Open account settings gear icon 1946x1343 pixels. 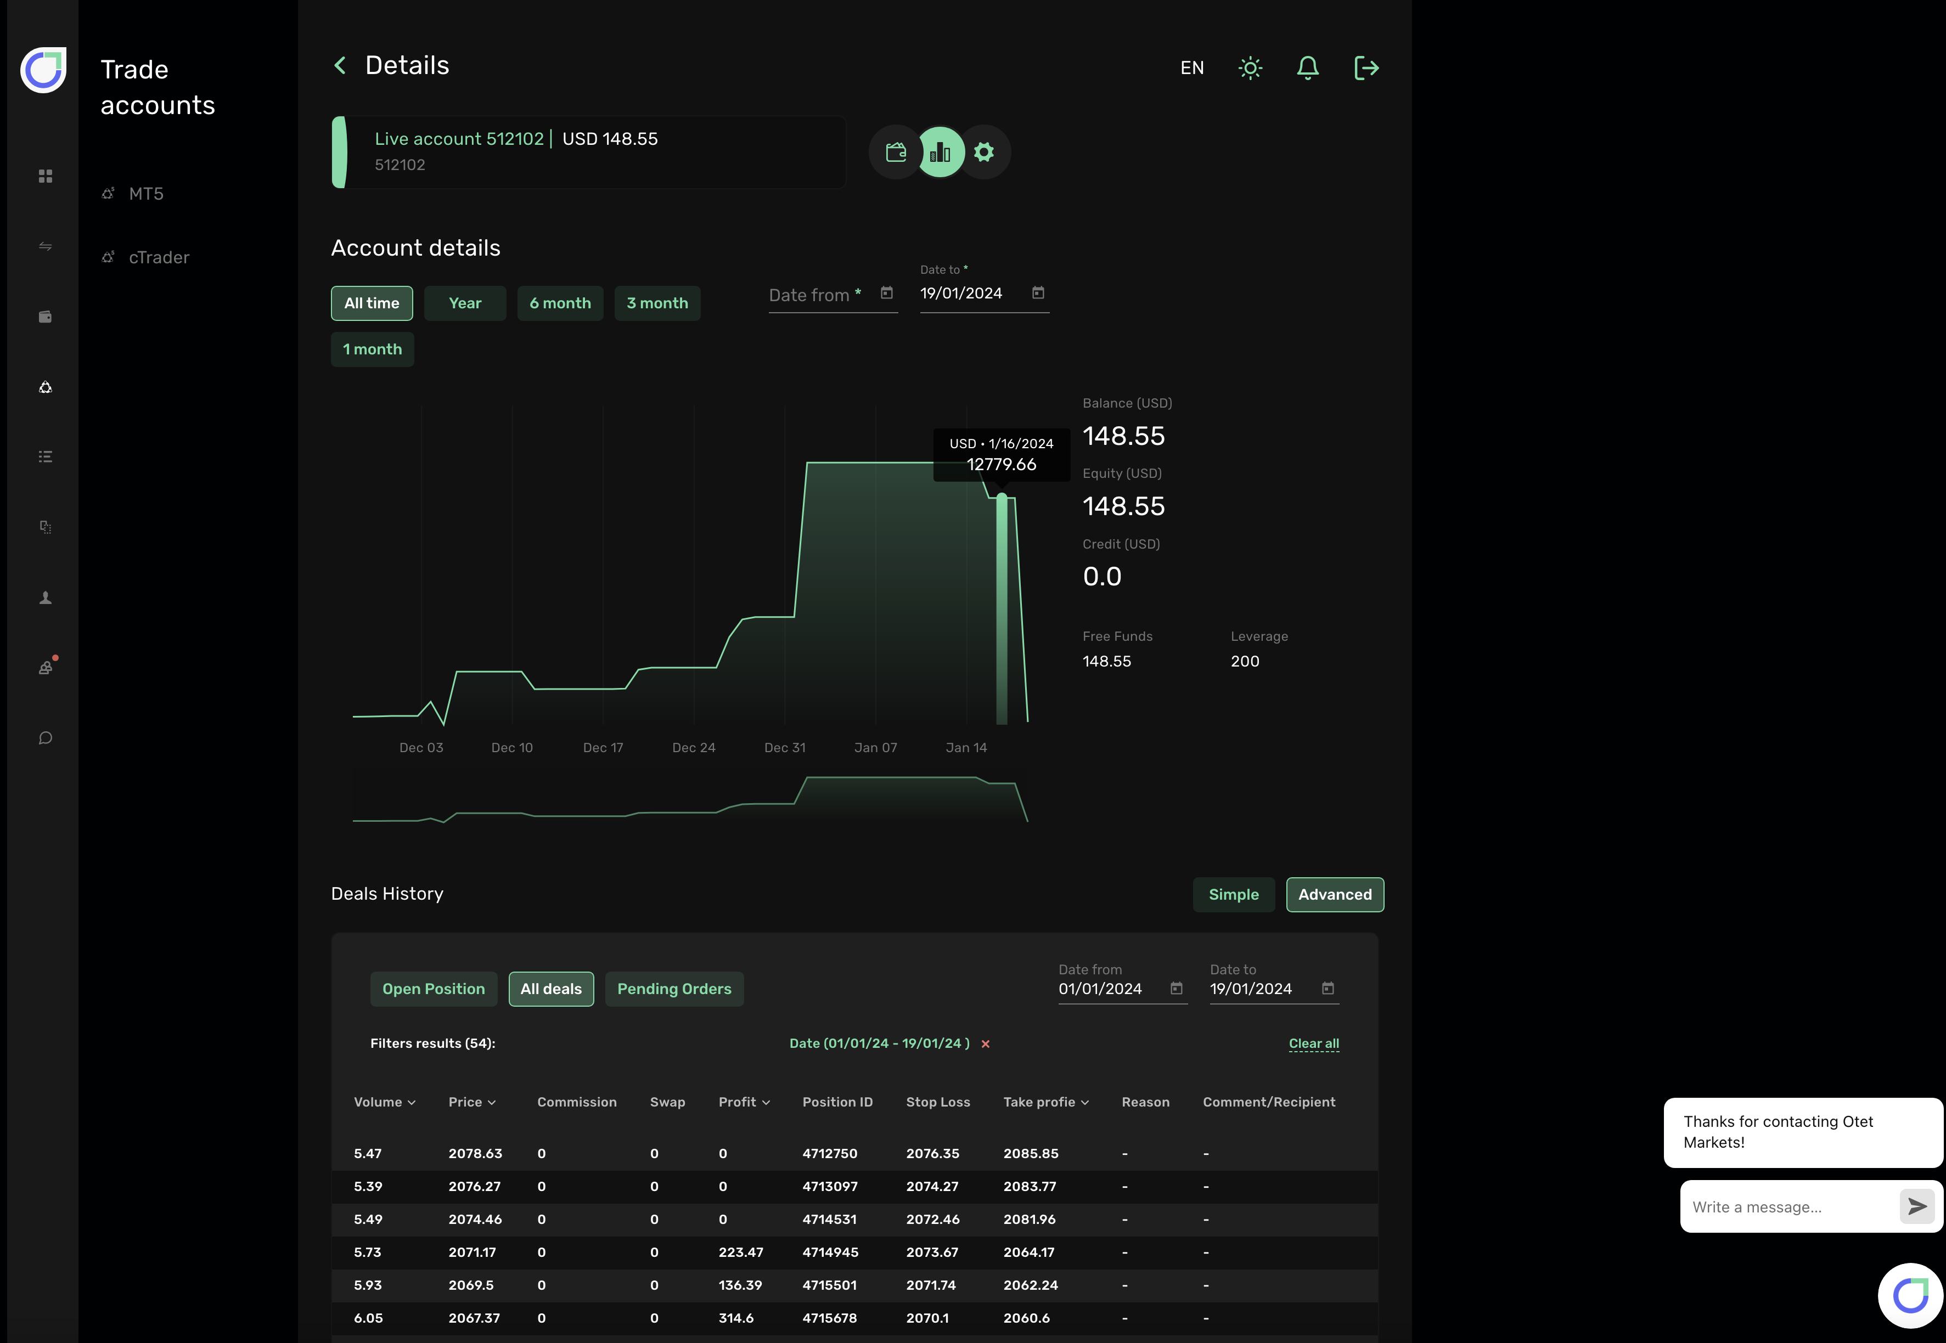[984, 153]
